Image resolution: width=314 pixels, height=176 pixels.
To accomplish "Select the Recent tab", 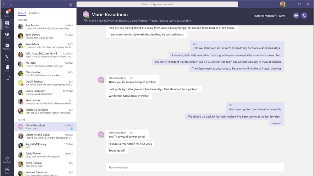I will coord(22,13).
